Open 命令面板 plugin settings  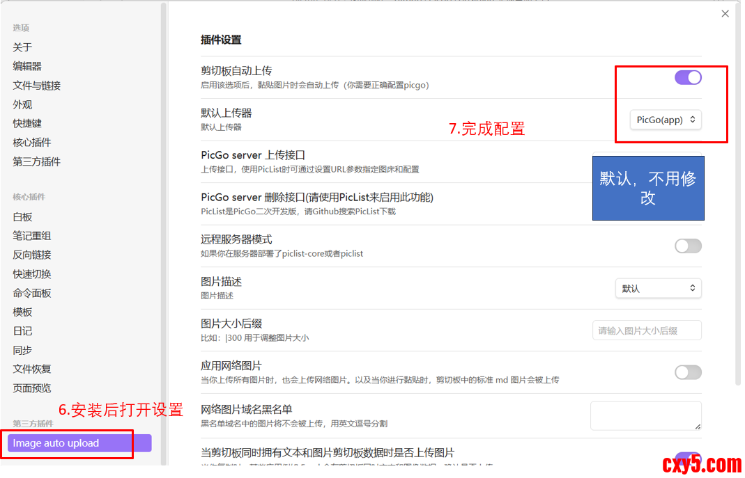click(32, 293)
